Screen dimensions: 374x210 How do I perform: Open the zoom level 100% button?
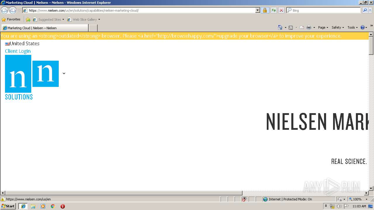[355, 199]
